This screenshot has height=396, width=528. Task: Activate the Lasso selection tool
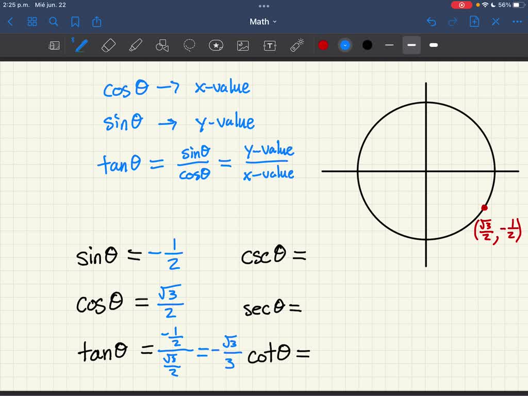coord(189,45)
